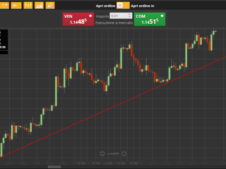Open the chart type candlestick icon
The width and height of the screenshot is (226, 169).
click(x=28, y=5)
